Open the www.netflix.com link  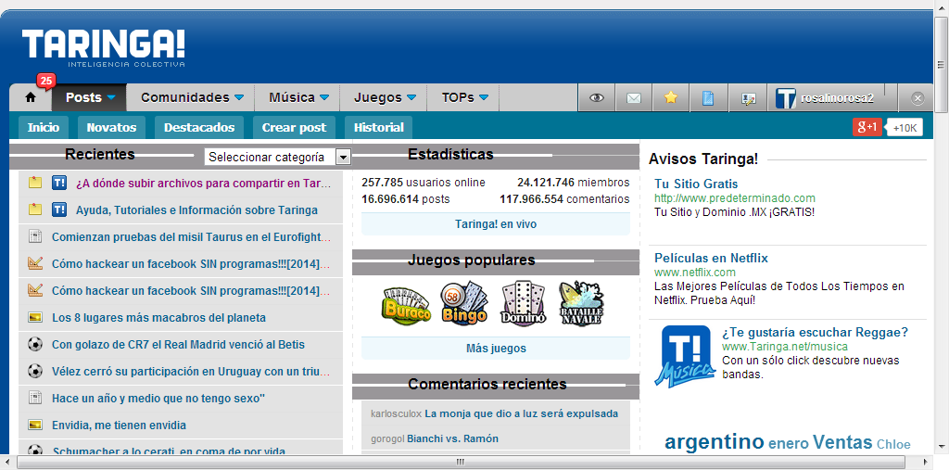(x=695, y=273)
